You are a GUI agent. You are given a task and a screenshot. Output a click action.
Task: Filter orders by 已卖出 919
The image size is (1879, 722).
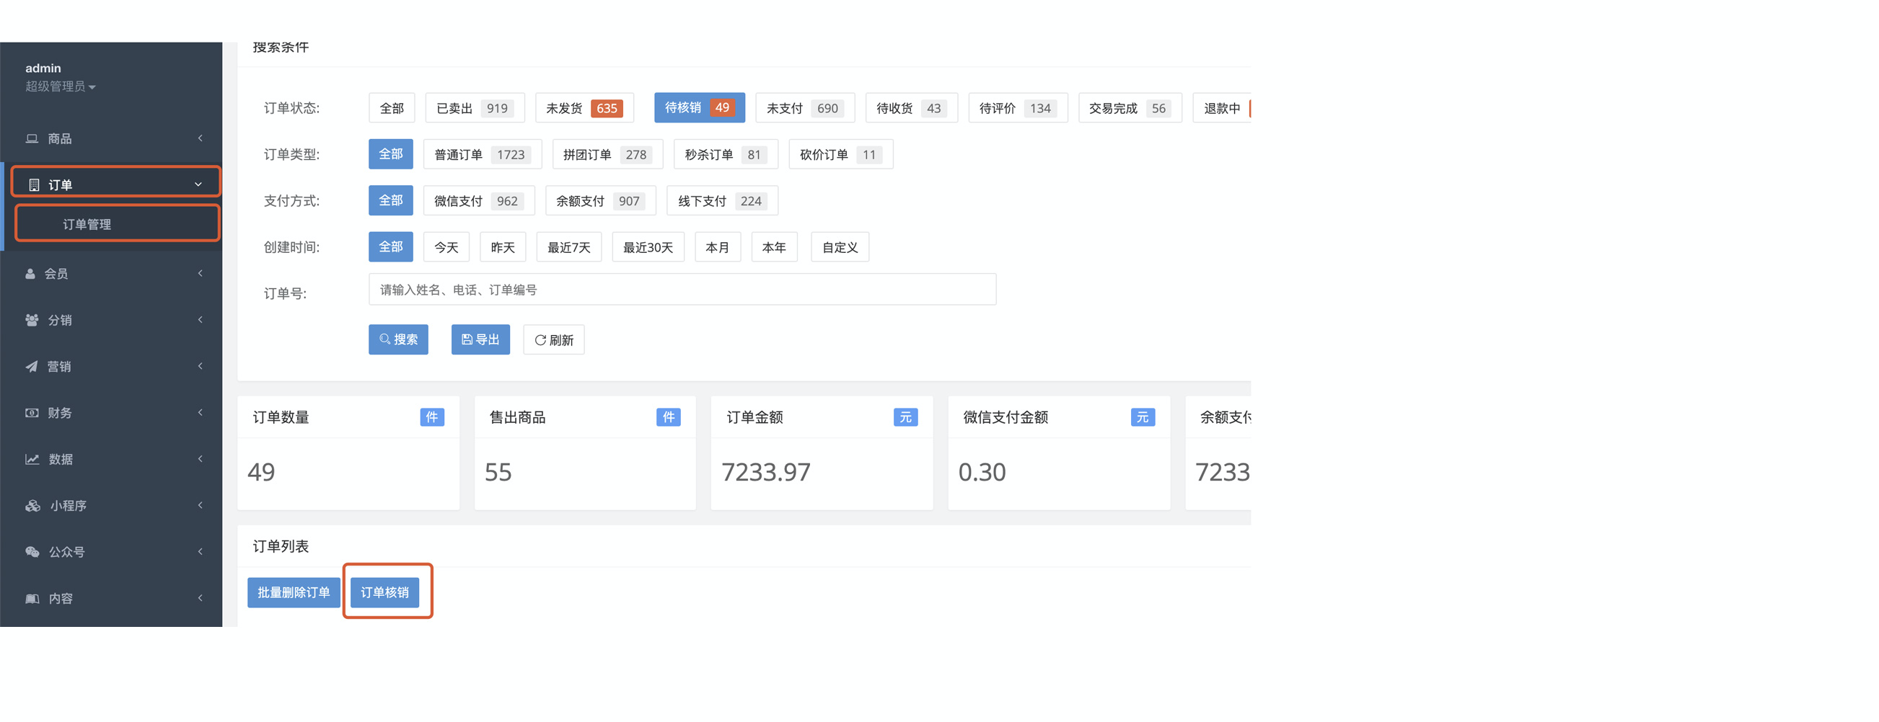[x=475, y=109]
